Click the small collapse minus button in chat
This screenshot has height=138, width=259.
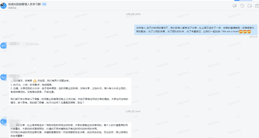tap(35, 68)
